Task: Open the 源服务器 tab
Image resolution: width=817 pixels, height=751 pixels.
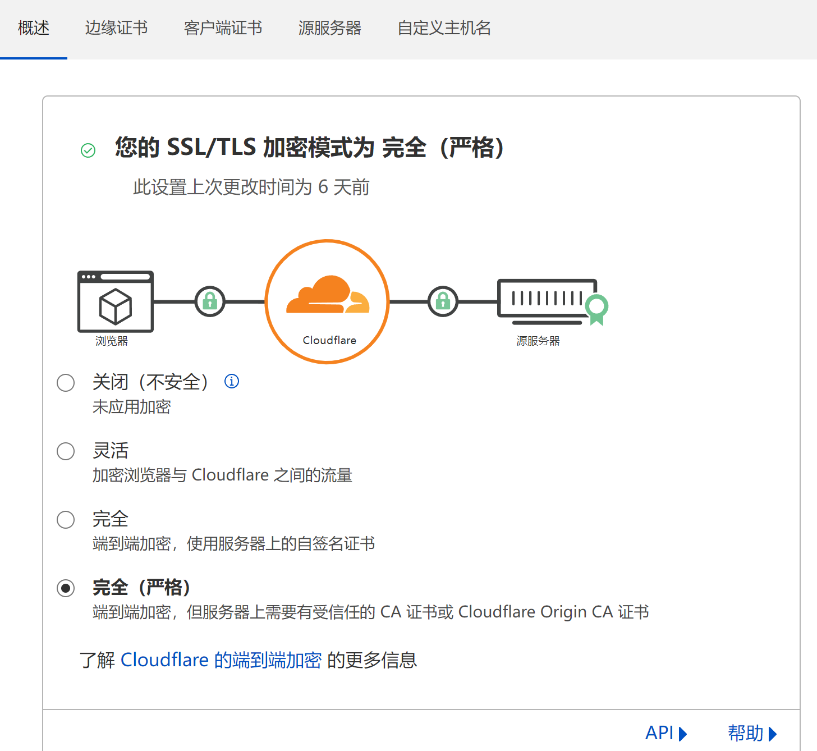Action: click(x=330, y=28)
